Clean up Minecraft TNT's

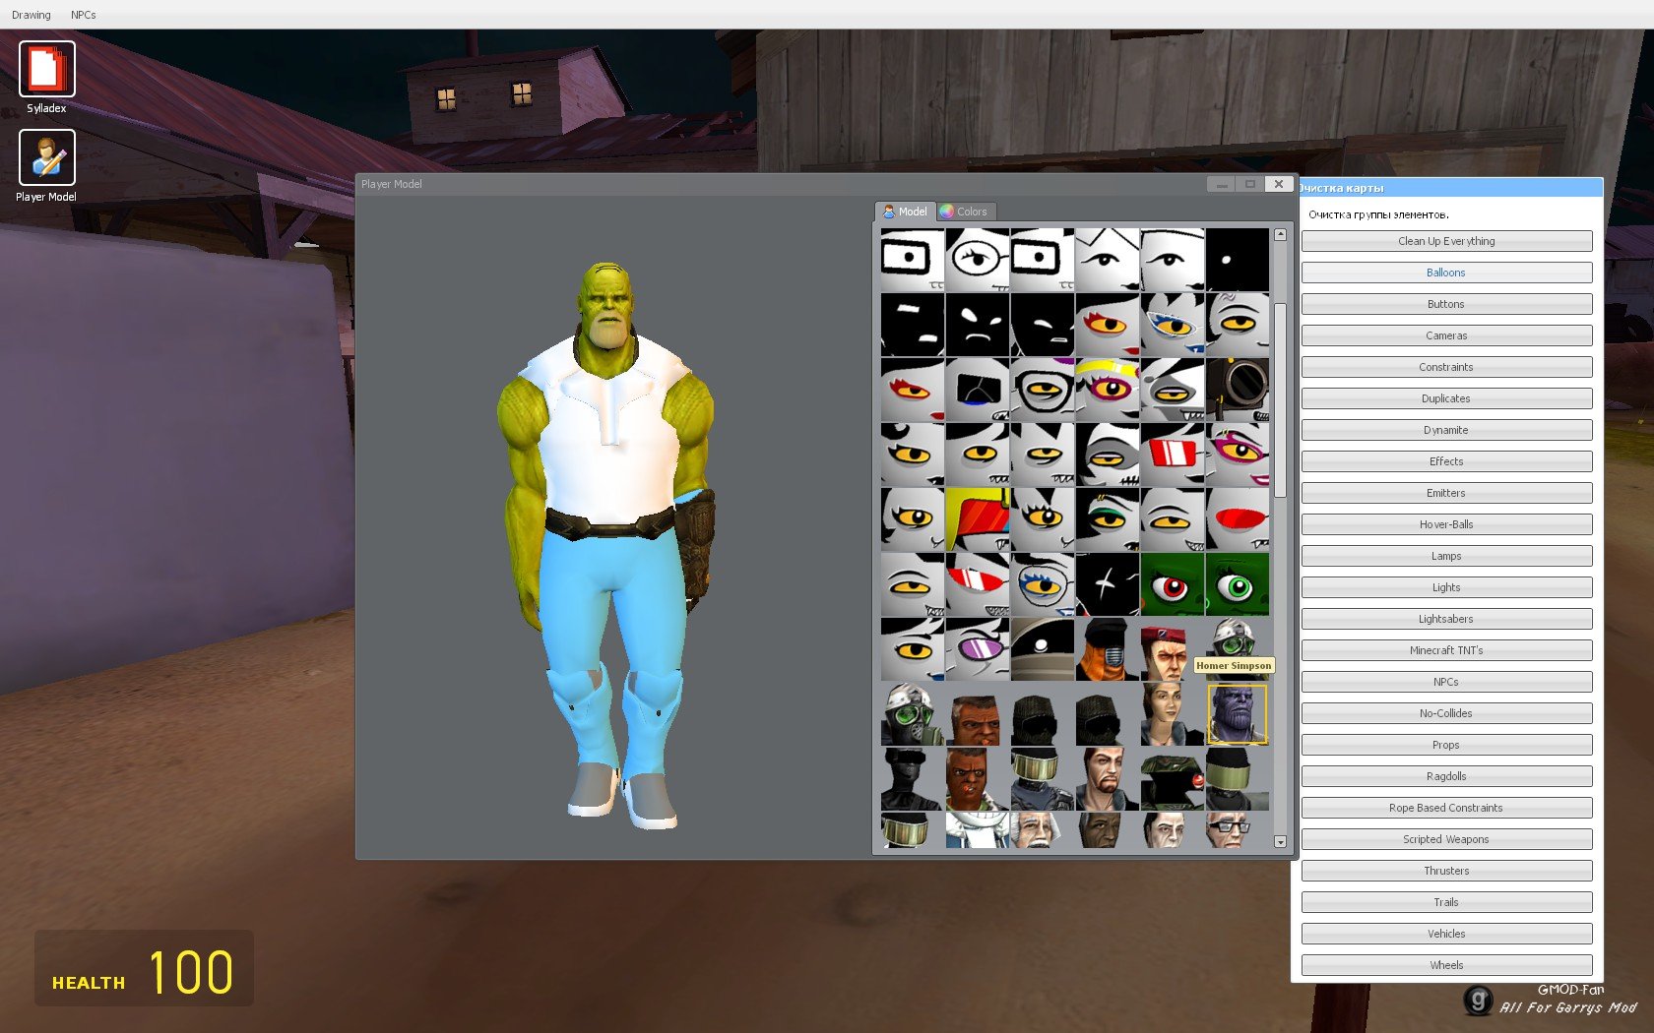pos(1446,650)
